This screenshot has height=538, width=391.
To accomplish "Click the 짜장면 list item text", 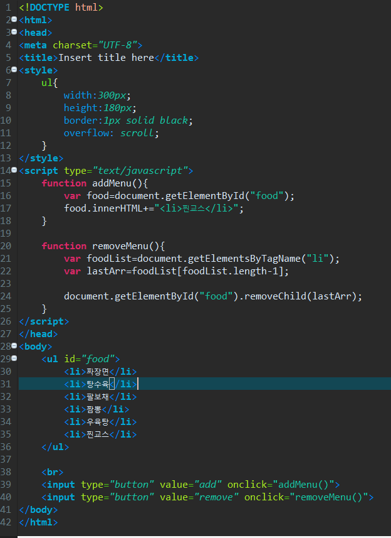I will click(x=98, y=372).
